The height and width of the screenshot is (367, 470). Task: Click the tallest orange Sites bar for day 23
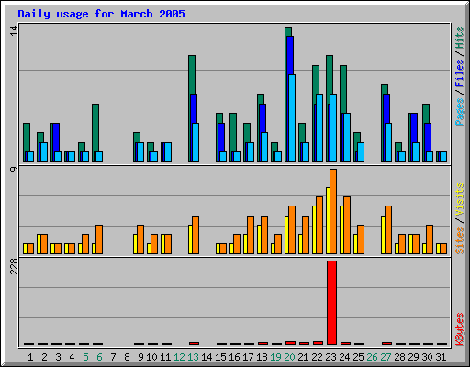click(x=333, y=211)
